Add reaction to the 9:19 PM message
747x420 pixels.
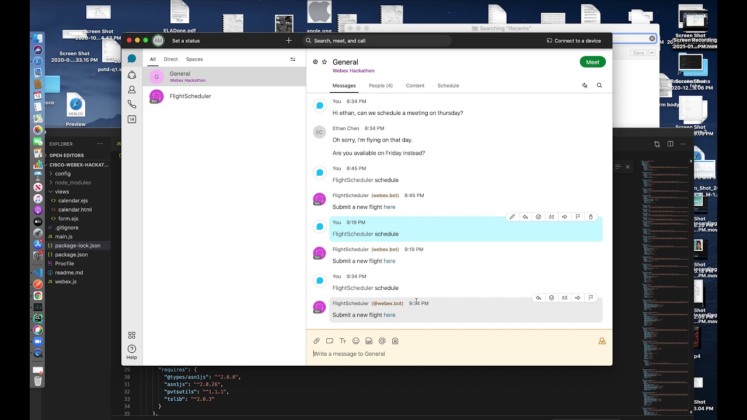[x=538, y=217]
